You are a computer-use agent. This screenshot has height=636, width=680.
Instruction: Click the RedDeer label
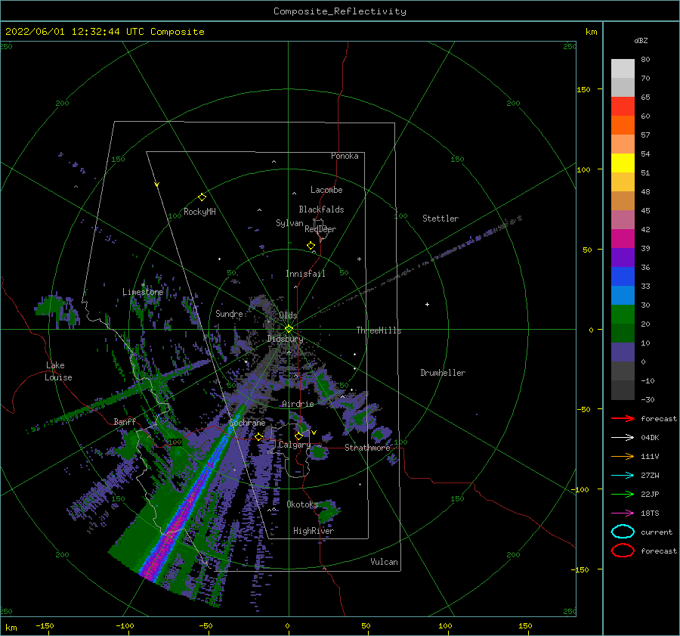tap(320, 229)
